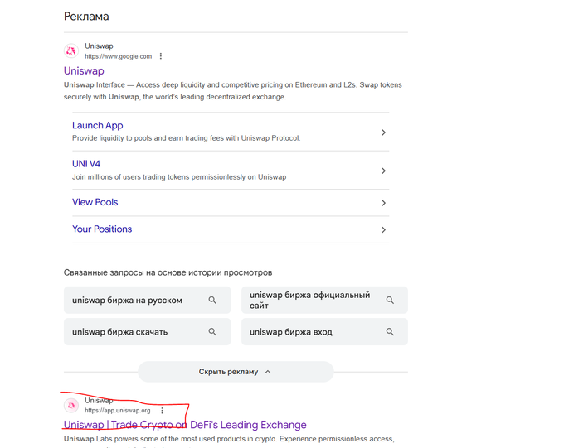The height and width of the screenshot is (448, 564).
Task: Open the UNI V4 sitelink
Action: 86,164
